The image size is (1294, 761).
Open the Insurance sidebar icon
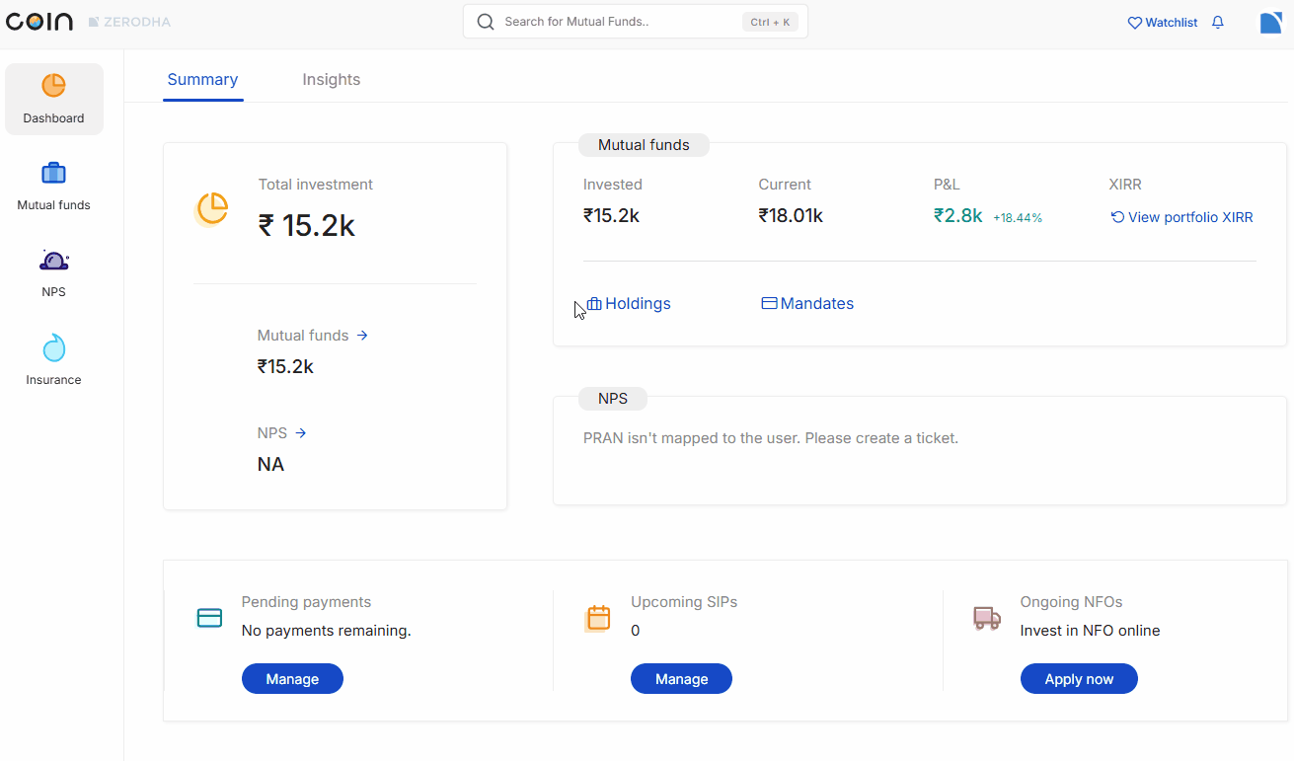[x=53, y=348]
